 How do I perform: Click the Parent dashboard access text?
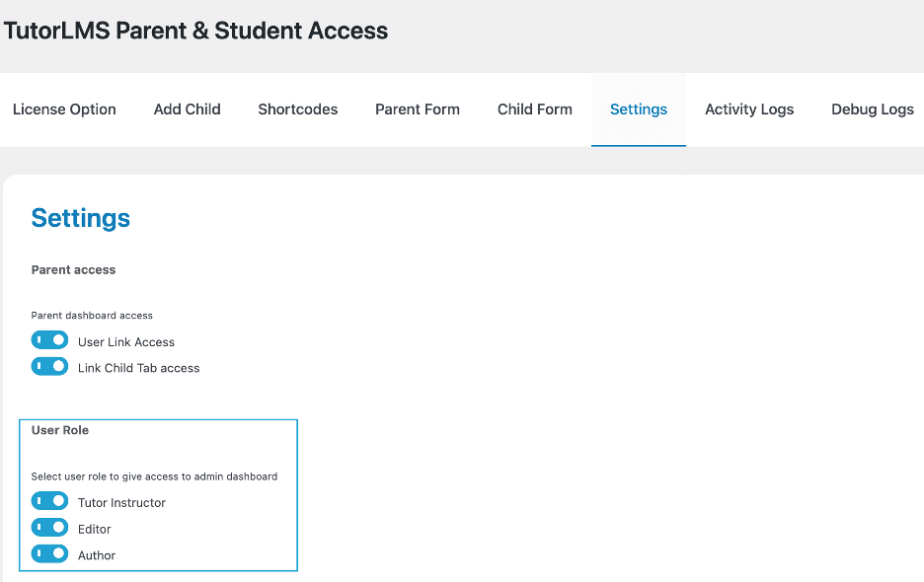point(92,316)
